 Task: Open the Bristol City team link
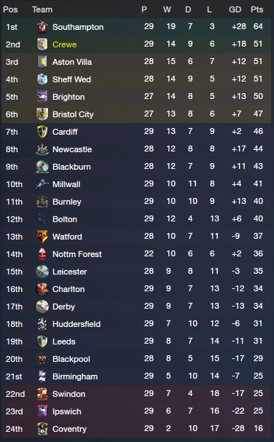point(73,114)
